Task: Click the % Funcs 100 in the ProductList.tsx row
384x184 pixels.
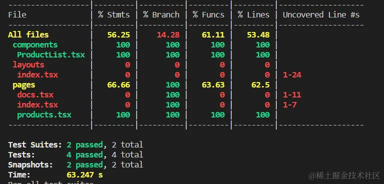Action: click(x=218, y=55)
